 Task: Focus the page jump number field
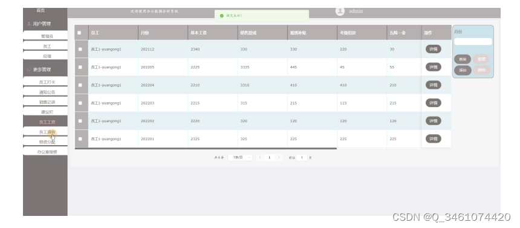pos(302,158)
